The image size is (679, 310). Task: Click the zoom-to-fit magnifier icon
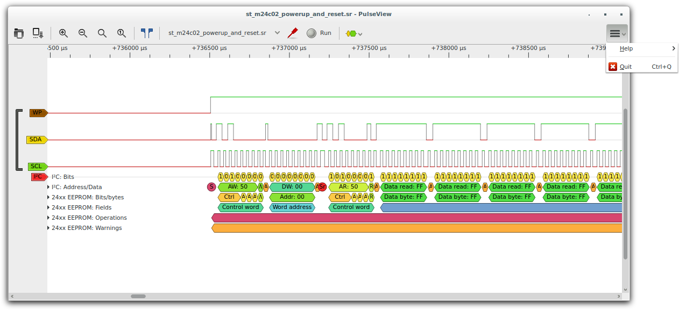click(102, 33)
